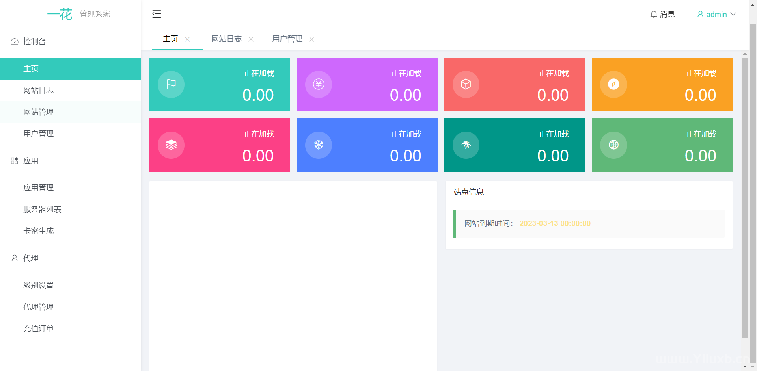Click the content area scrollbar thumb
The image size is (757, 371).
(745, 197)
